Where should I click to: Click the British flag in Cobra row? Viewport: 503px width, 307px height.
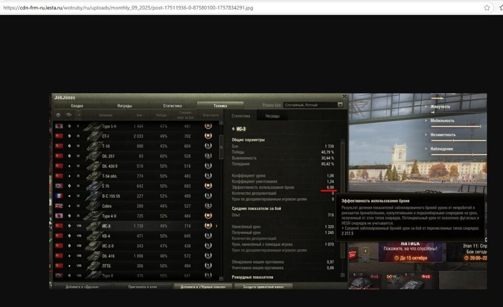pos(59,206)
